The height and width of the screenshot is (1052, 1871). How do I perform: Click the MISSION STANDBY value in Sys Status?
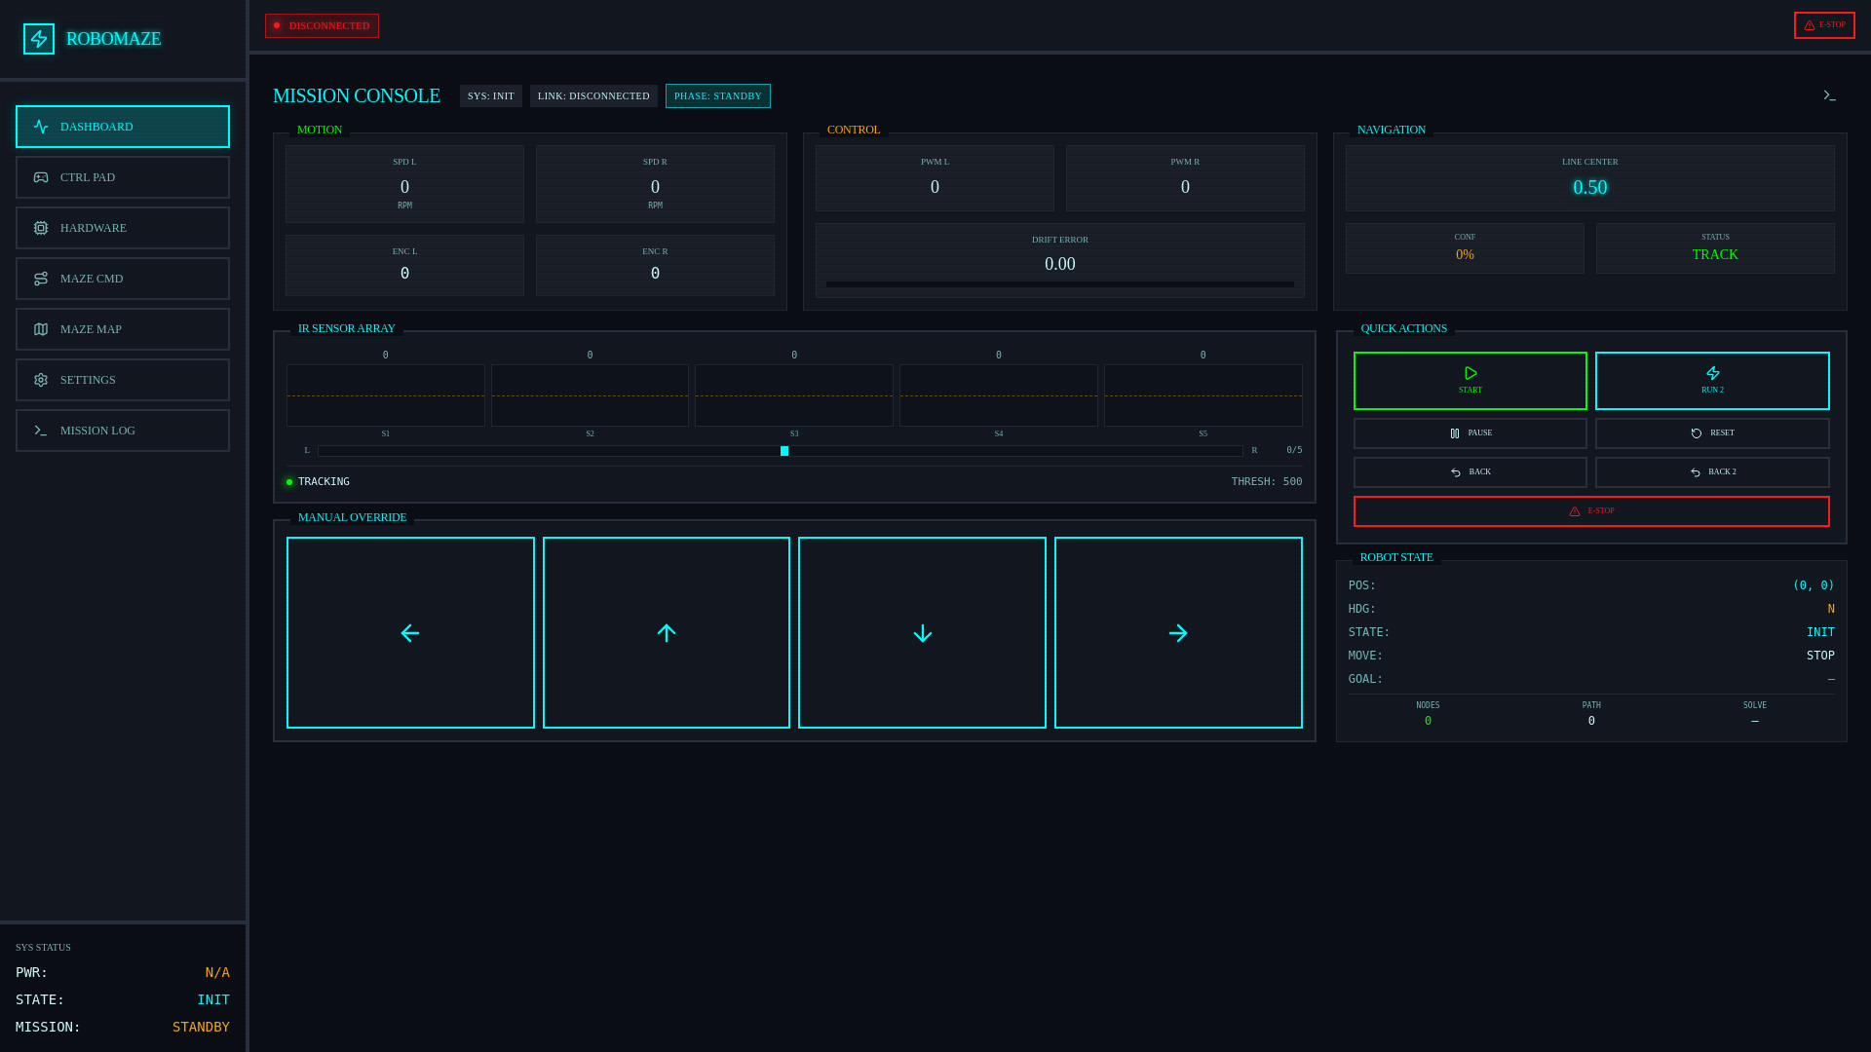[x=201, y=1027]
